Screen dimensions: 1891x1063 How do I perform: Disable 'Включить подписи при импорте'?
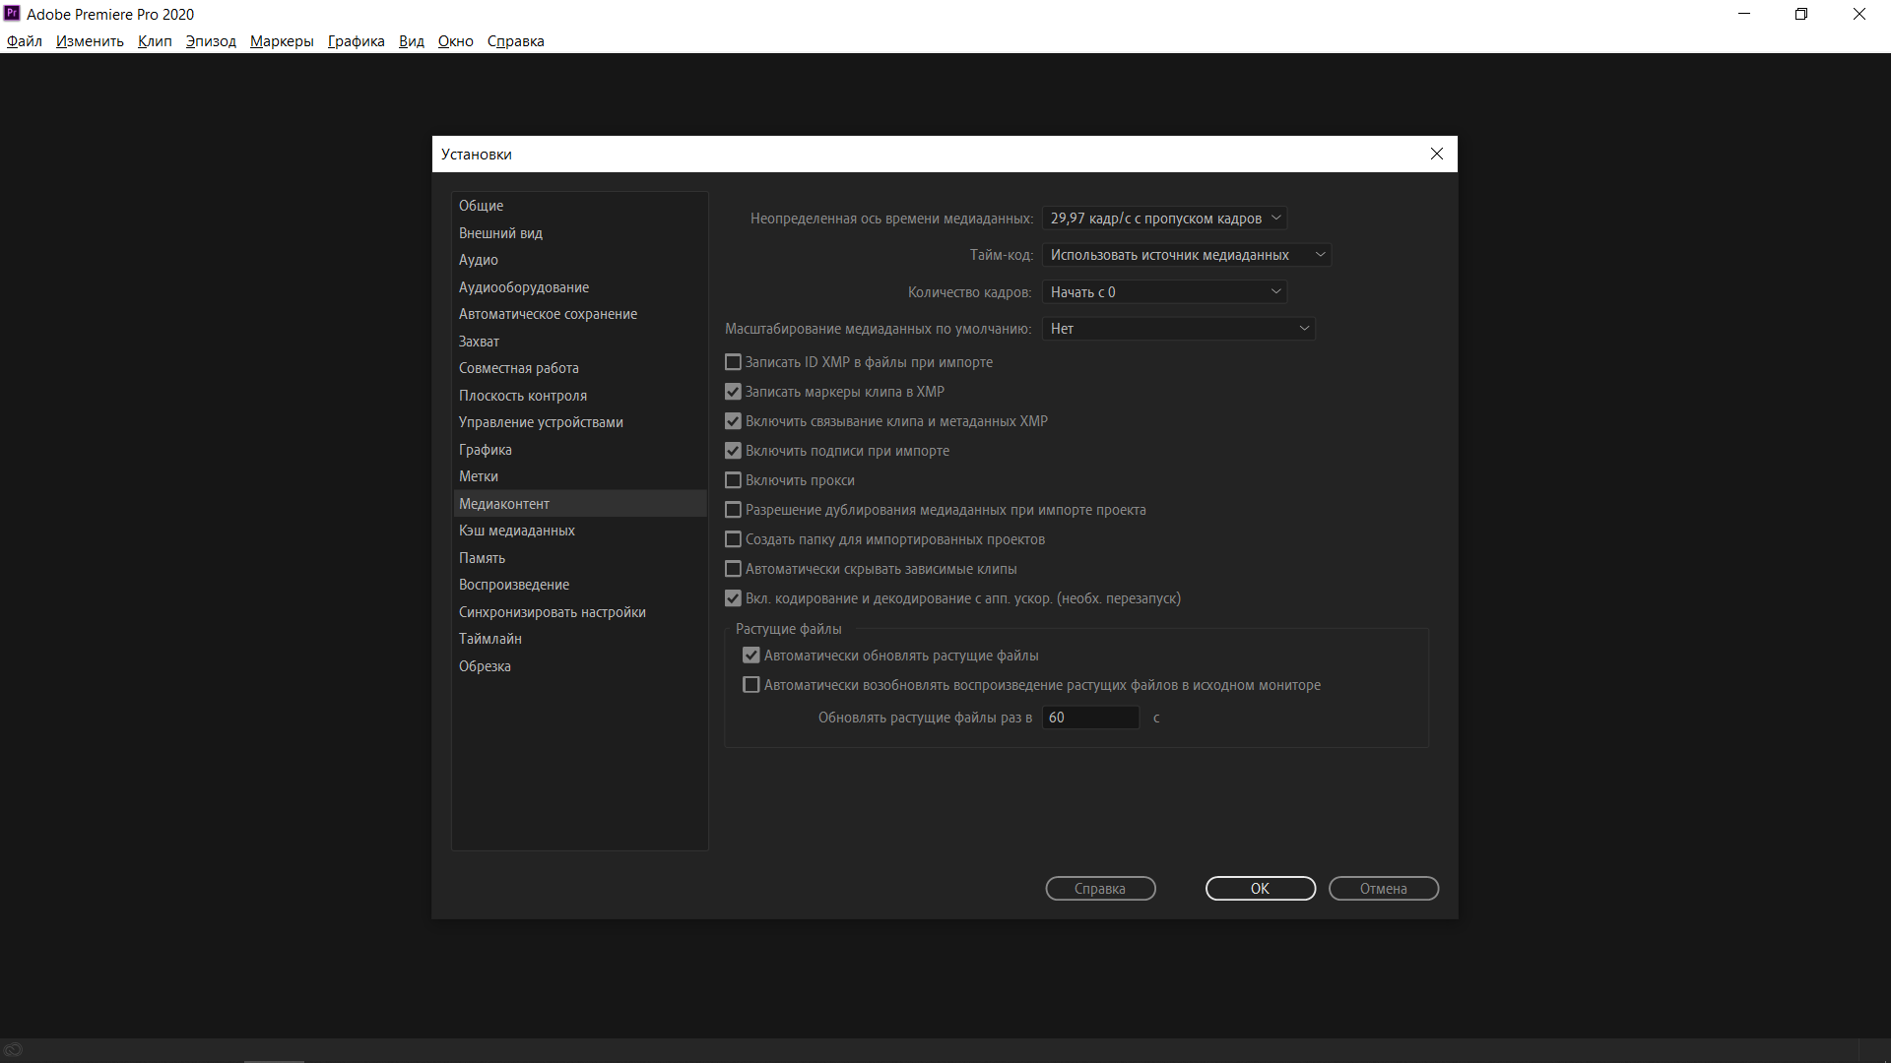(733, 451)
